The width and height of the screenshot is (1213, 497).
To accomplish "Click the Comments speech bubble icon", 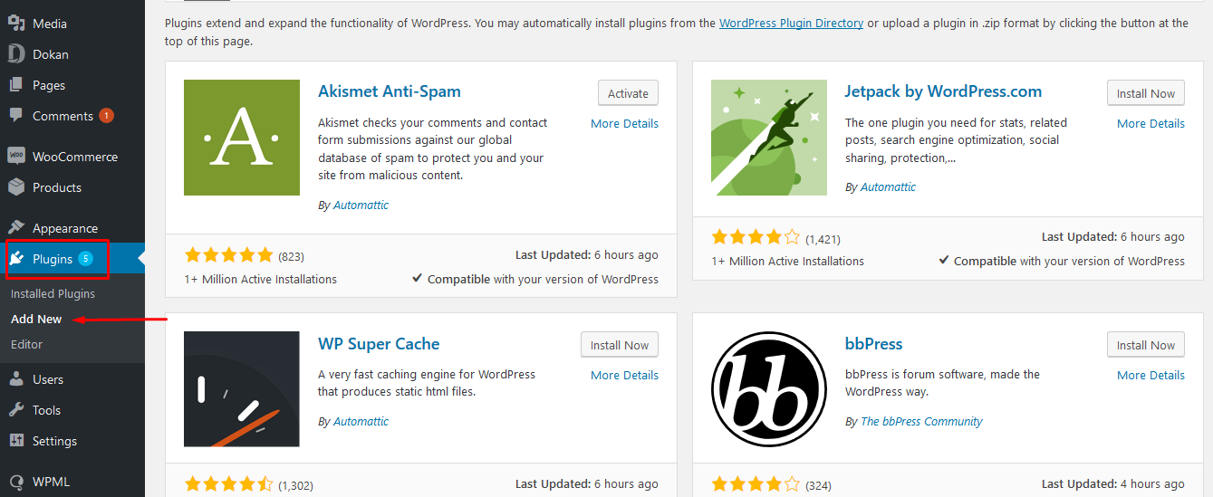I will pos(16,116).
